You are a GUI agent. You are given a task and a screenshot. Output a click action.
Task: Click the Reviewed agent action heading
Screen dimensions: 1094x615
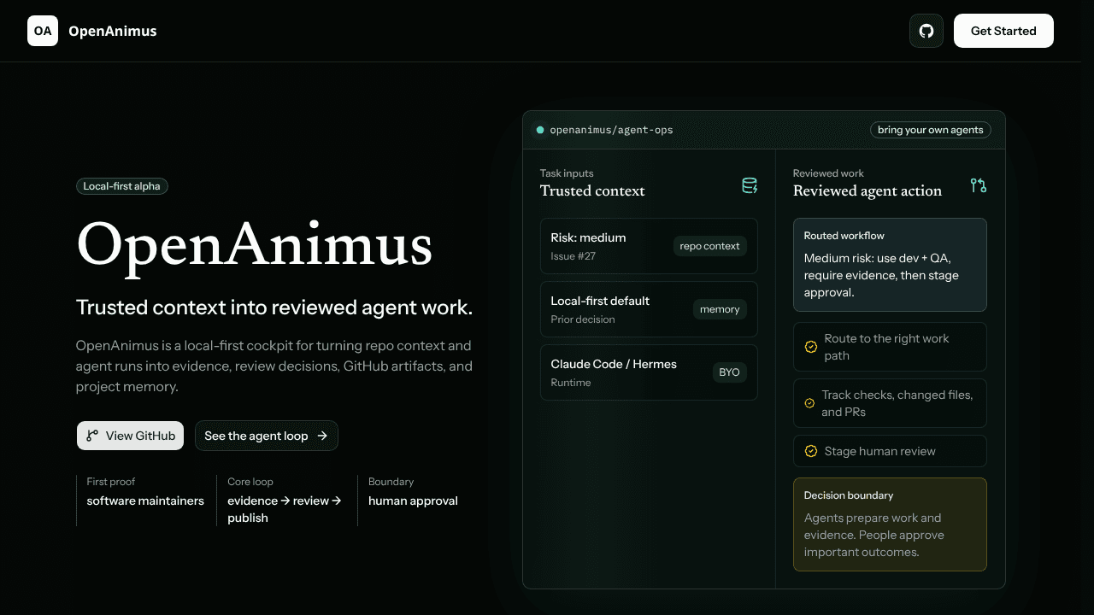(868, 190)
